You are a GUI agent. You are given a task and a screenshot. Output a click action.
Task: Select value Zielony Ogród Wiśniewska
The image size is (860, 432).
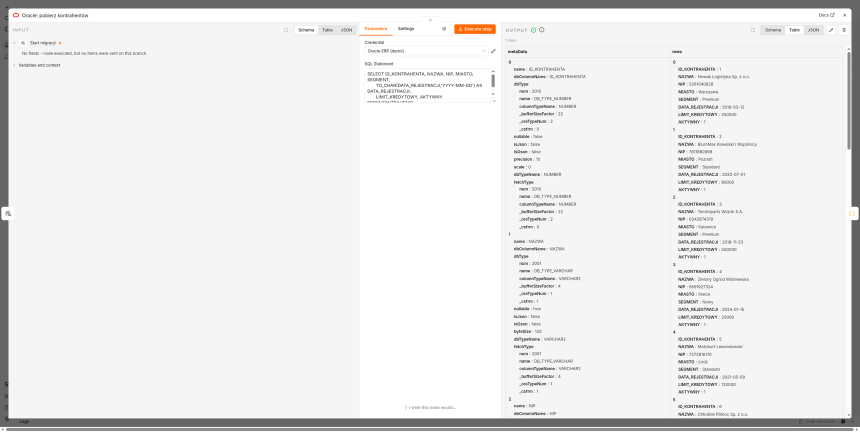(723, 279)
